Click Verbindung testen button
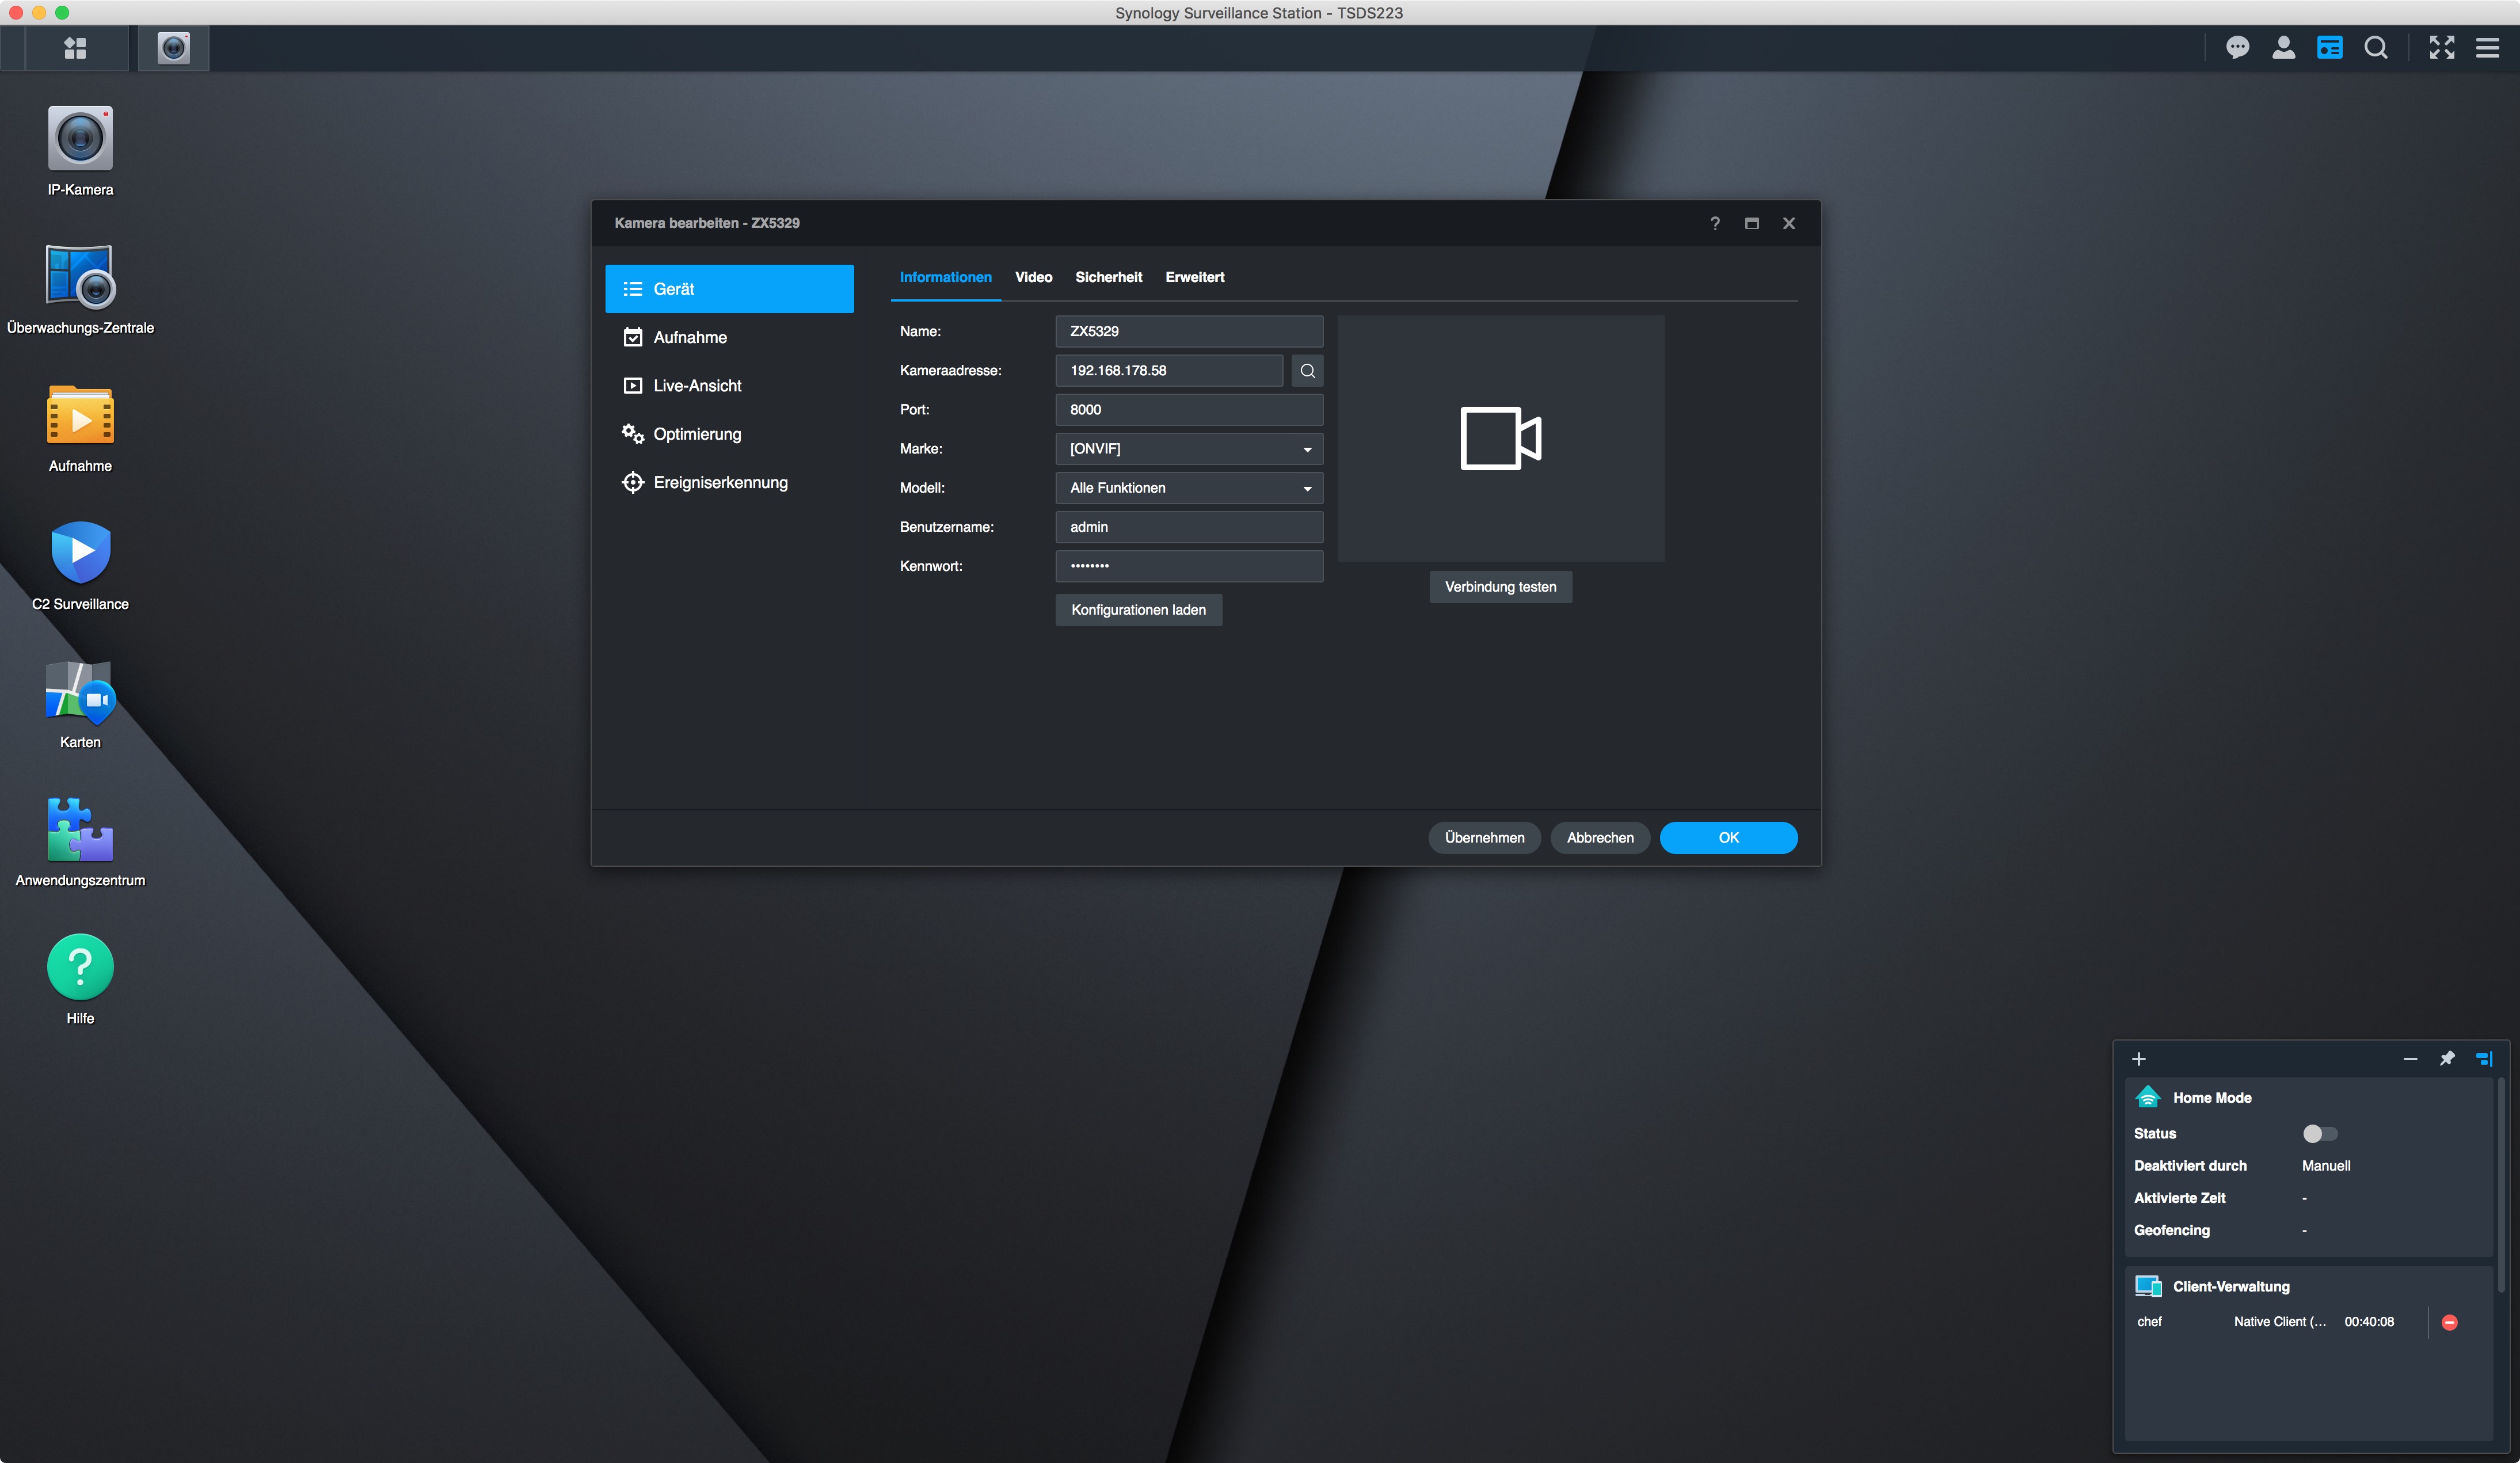The height and width of the screenshot is (1463, 2520). pyautogui.click(x=1500, y=587)
